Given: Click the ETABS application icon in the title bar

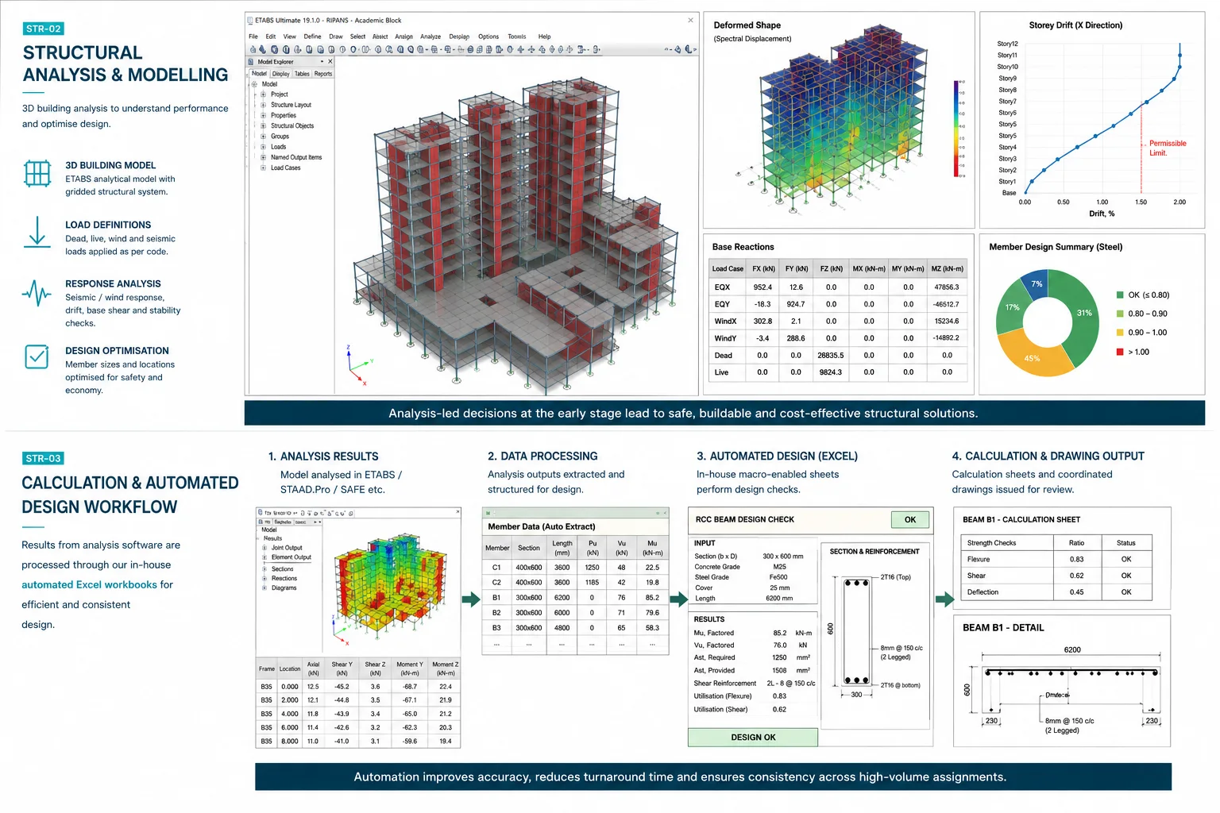Looking at the screenshot, I should (250, 21).
